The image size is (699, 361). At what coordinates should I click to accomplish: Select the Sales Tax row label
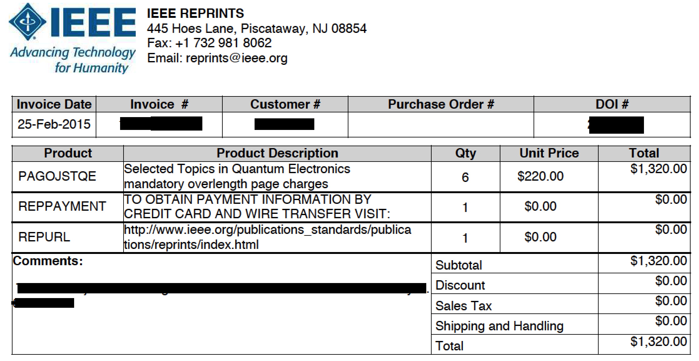coord(463,306)
